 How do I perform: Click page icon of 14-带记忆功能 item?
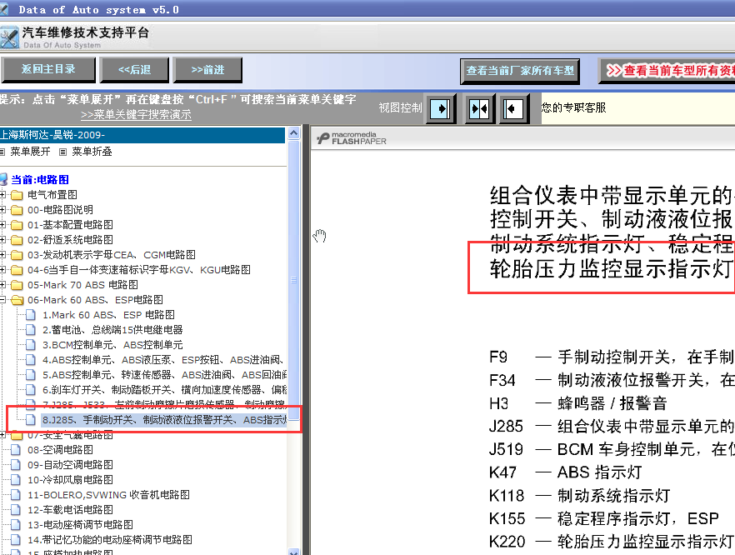pos(16,539)
